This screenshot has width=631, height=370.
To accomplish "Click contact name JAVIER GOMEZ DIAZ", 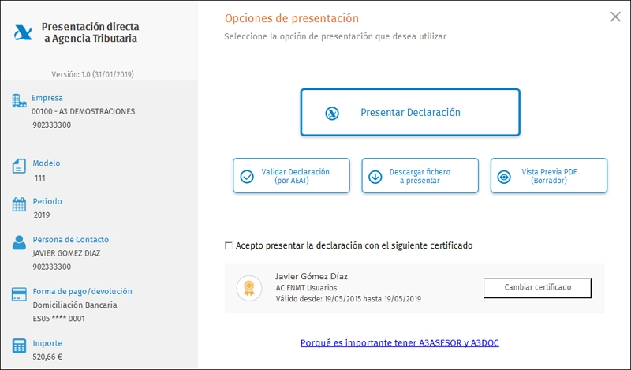I will click(66, 253).
